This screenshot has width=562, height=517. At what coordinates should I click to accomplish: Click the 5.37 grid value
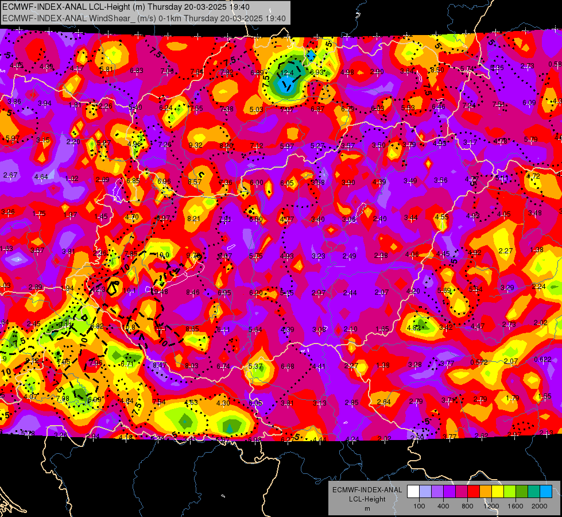[x=255, y=366]
